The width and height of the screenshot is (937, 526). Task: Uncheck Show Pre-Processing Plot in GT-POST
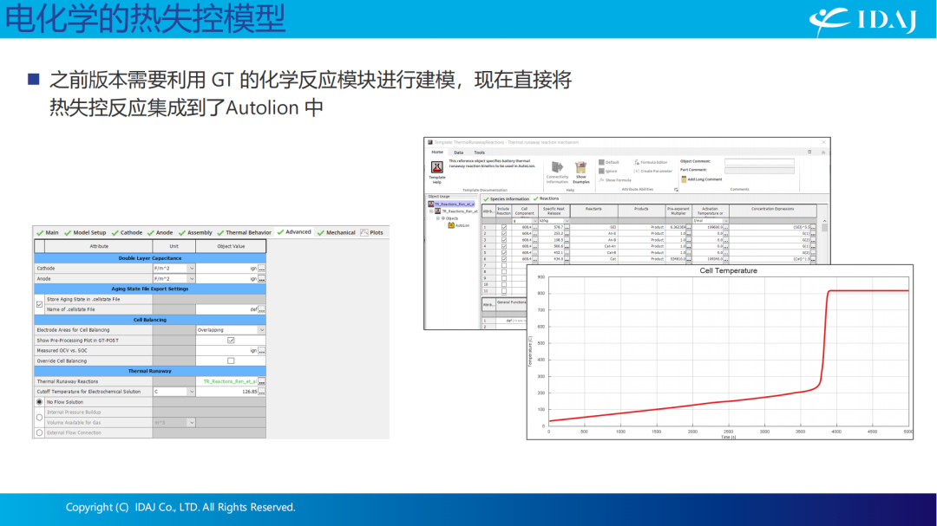tap(231, 341)
